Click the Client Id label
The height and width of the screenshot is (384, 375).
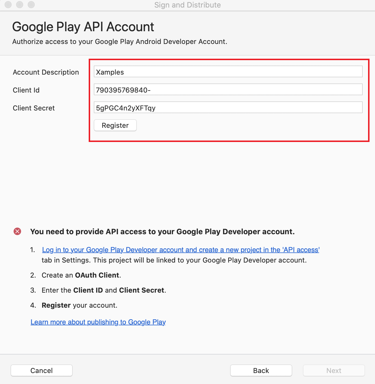click(26, 90)
